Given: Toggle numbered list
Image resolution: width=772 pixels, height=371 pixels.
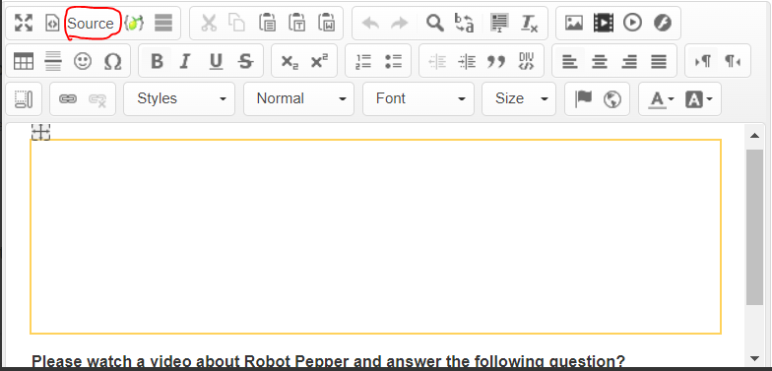Looking at the screenshot, I should click(x=363, y=61).
